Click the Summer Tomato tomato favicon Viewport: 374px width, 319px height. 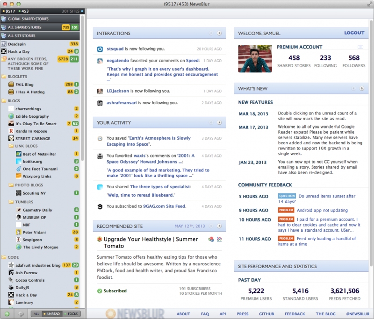coord(100,239)
